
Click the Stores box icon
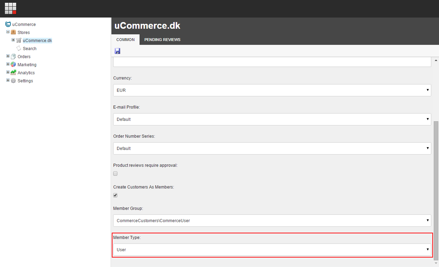click(13, 32)
